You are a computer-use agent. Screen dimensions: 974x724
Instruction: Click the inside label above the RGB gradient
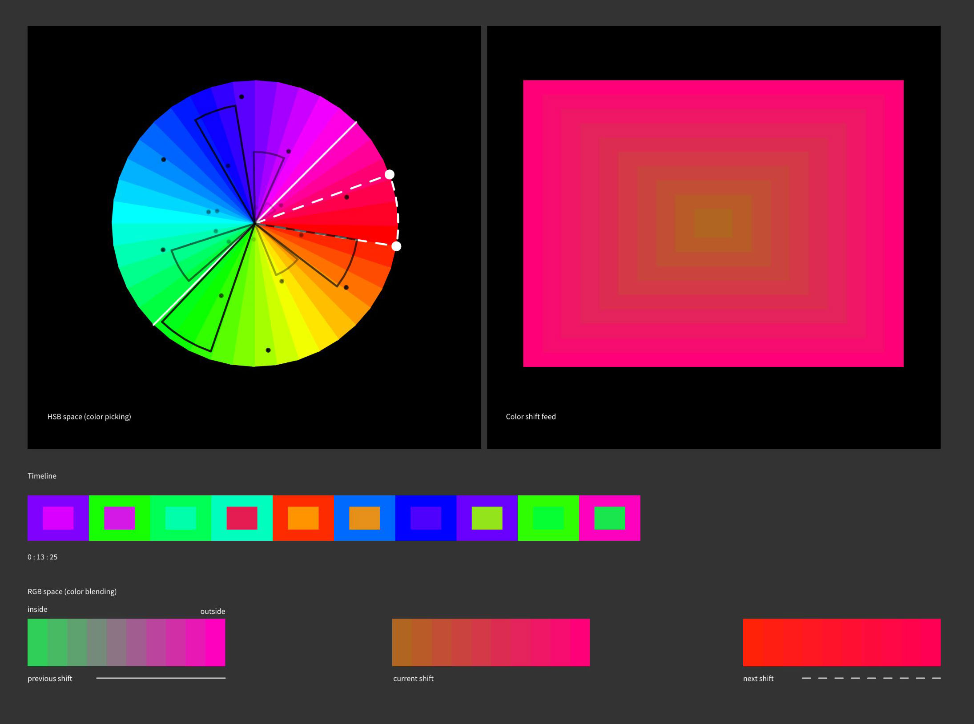pos(37,609)
